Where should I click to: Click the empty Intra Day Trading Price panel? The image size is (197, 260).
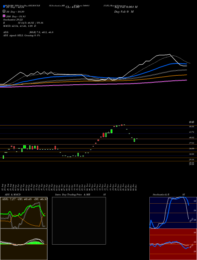click(79, 221)
